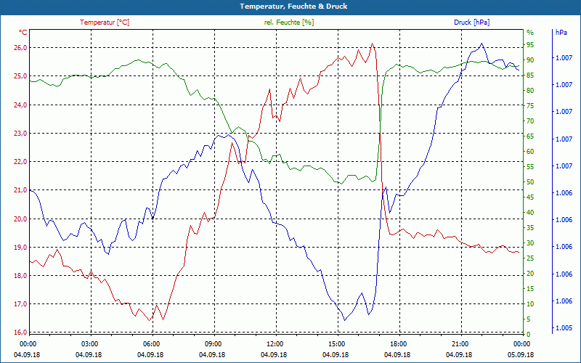Click the '19,0' temperature axis value
The image size is (581, 363).
tap(20, 248)
